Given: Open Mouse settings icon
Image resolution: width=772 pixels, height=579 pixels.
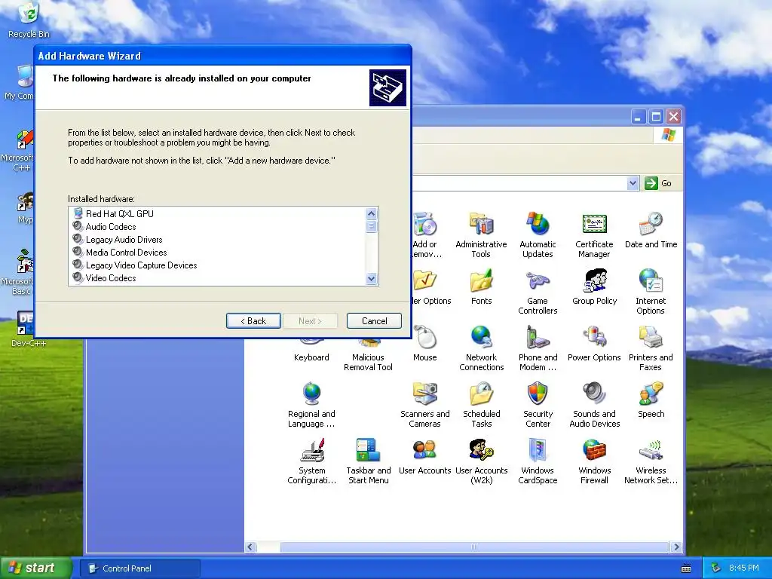Looking at the screenshot, I should coord(425,344).
